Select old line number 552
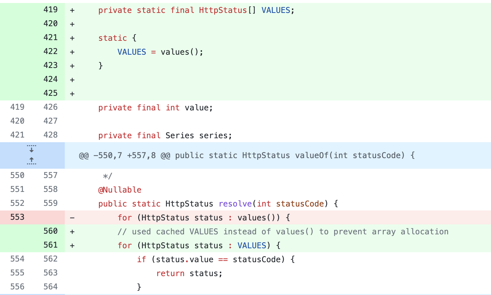Viewport: 491px width, 295px height. 17,203
